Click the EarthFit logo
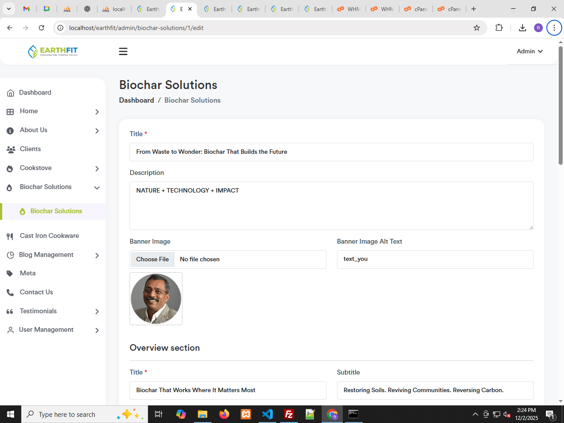Viewport: 564px width, 423px height. point(53,52)
